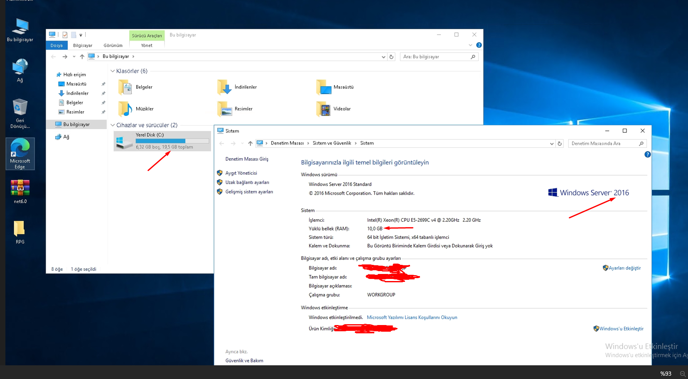Click the Windows Server 2016 Standard text
Screen dimensions: 688x379
340,184
